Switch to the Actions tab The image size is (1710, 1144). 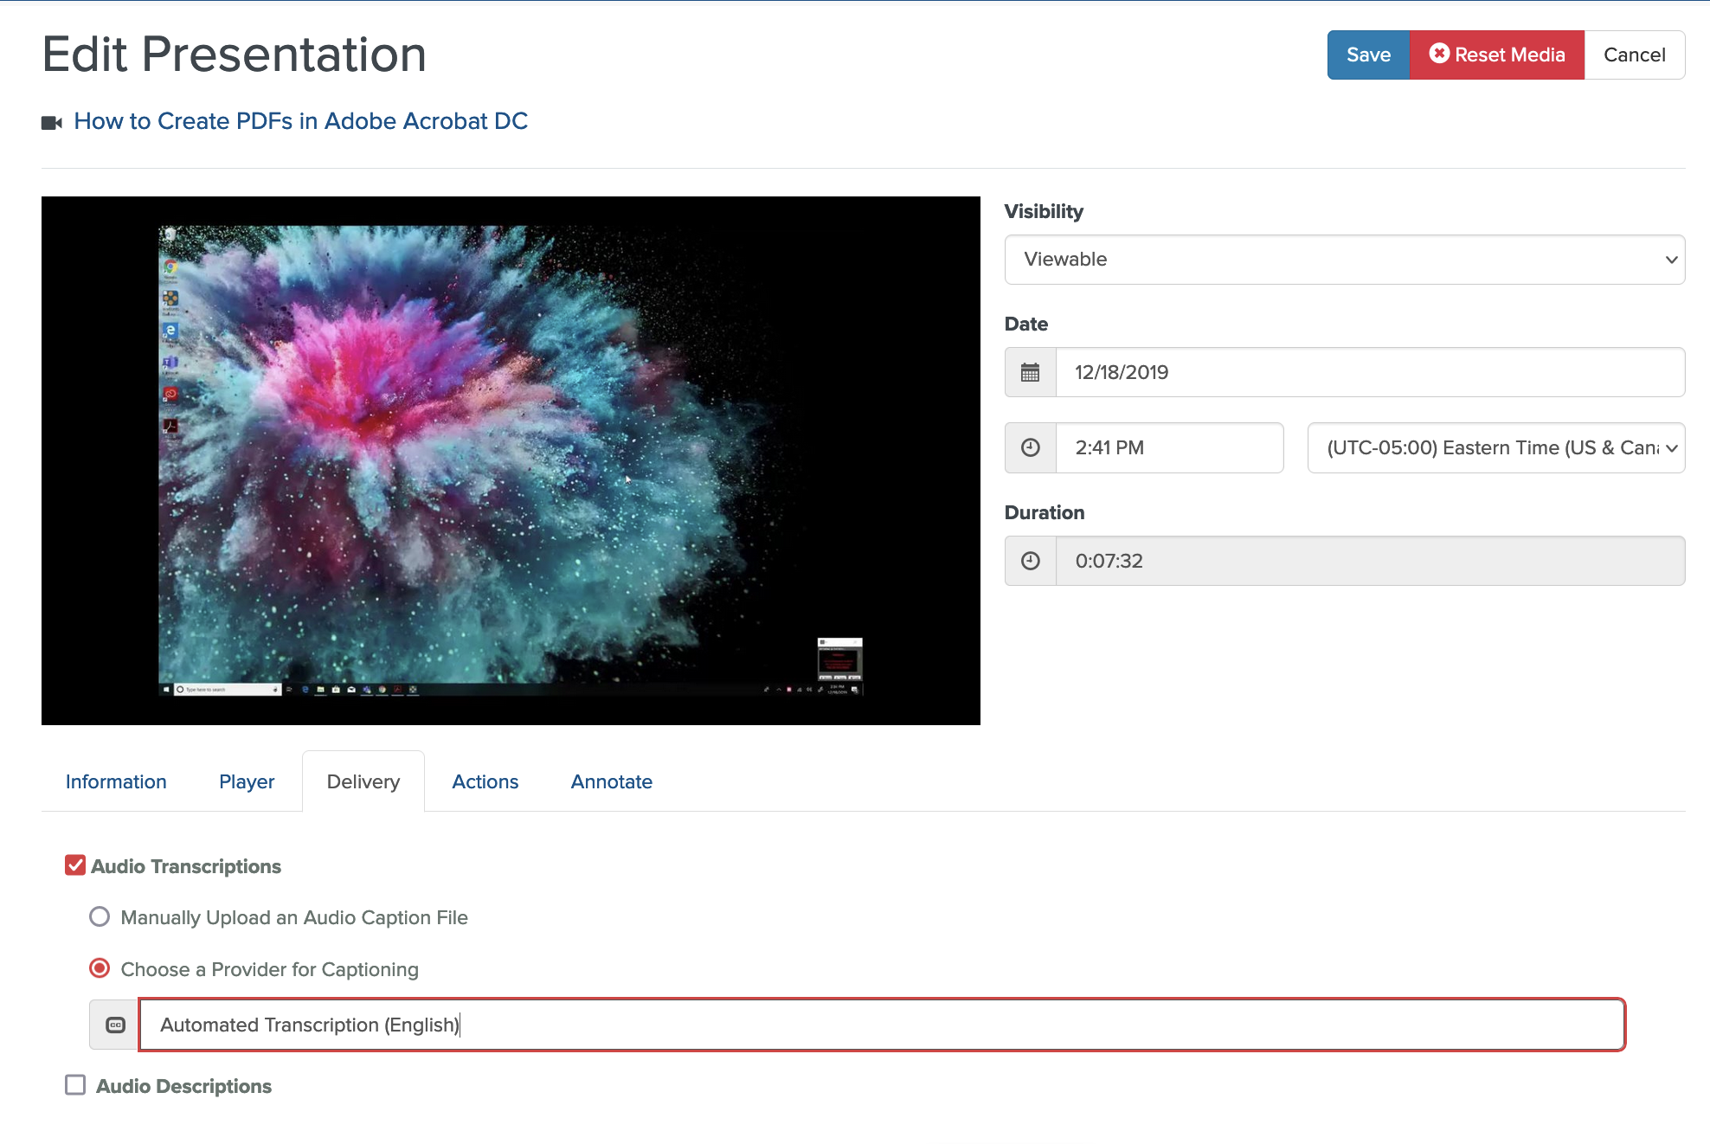485,781
